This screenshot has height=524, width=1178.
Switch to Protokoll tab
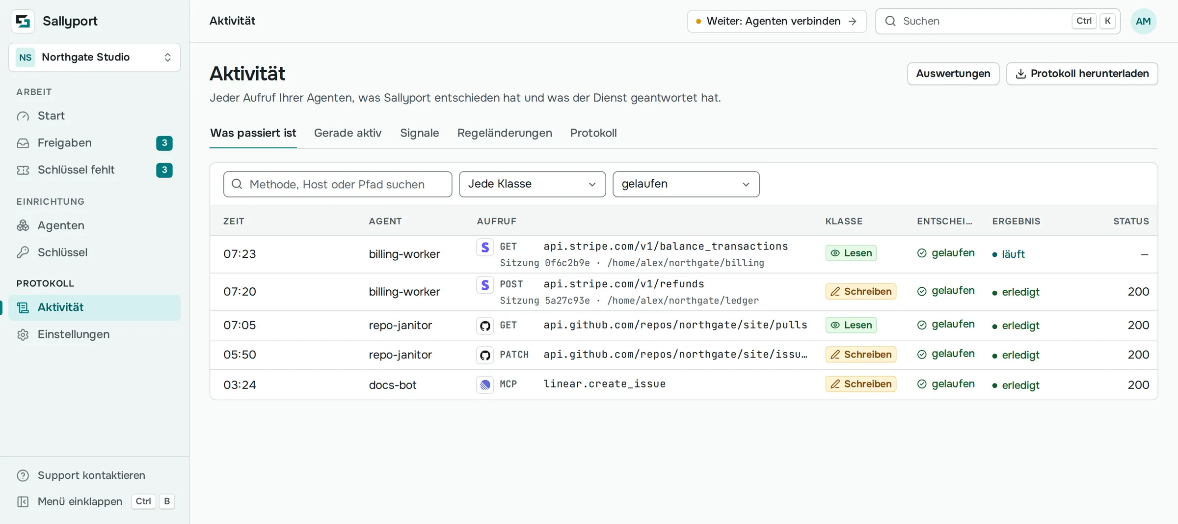[x=593, y=133]
